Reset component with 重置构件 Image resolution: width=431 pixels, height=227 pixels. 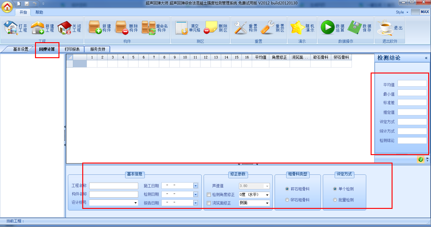coord(246,28)
